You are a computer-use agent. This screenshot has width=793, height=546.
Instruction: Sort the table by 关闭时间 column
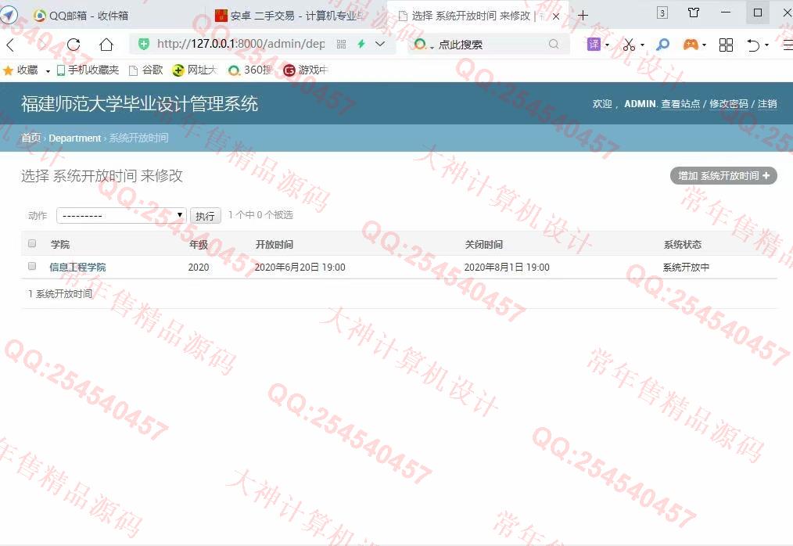coord(483,244)
